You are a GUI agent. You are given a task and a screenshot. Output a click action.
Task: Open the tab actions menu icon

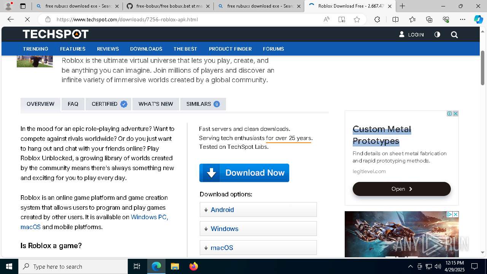click(23, 6)
